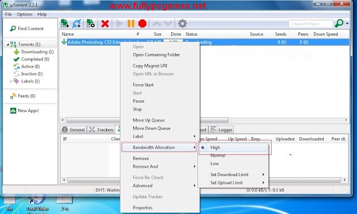
Task: Sort by the Source column header
Action: [x=257, y=34]
